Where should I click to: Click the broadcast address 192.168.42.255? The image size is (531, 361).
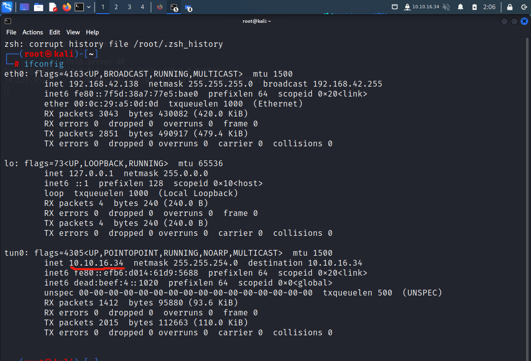[x=348, y=84]
